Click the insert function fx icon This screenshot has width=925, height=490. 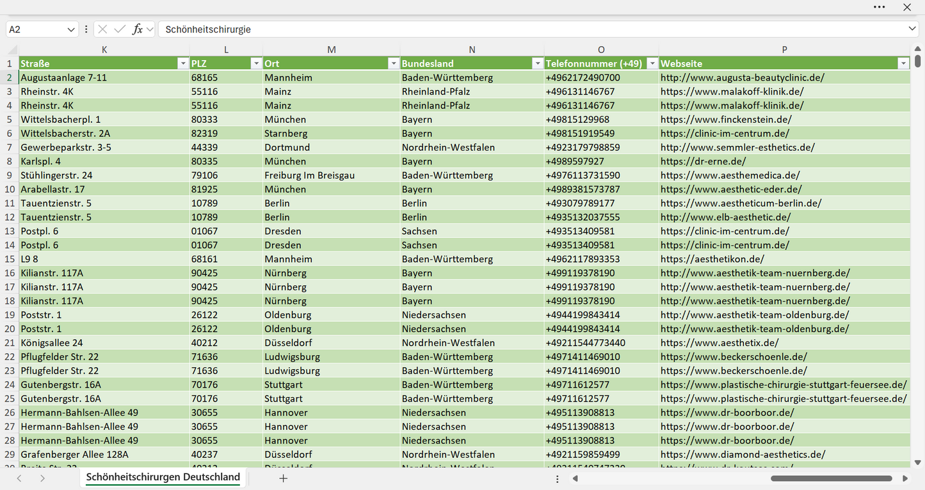[137, 29]
